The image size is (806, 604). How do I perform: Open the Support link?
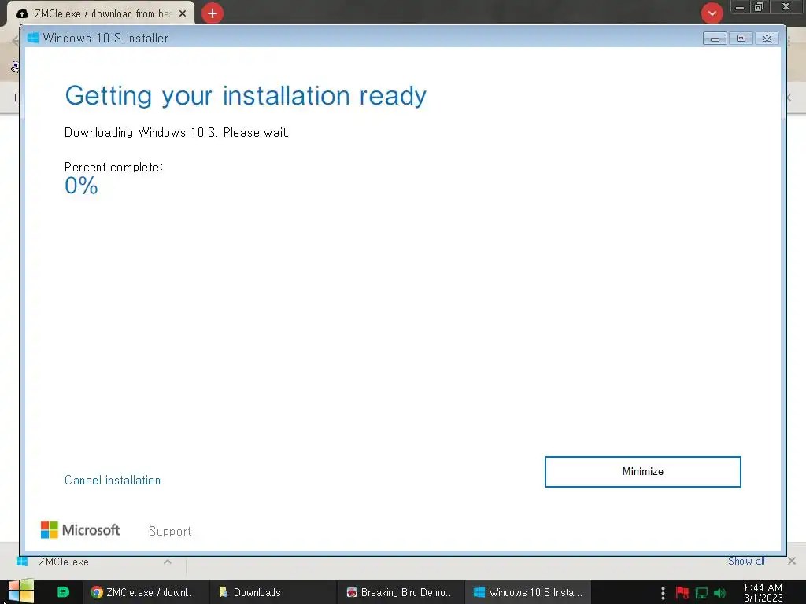pyautogui.click(x=170, y=531)
